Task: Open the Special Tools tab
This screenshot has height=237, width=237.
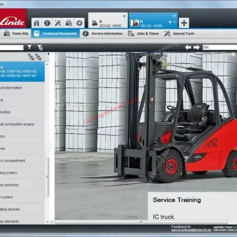Action: click(179, 33)
